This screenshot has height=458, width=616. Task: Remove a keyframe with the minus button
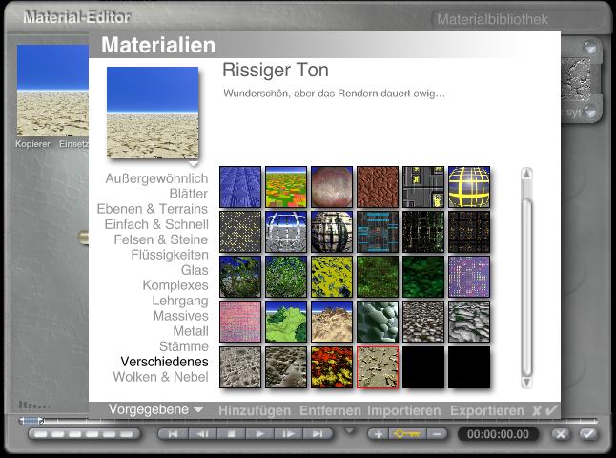tap(436, 434)
